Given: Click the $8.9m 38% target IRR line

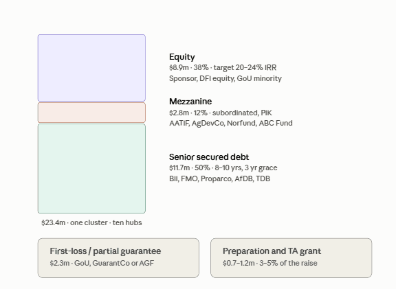Looking at the screenshot, I should pyautogui.click(x=223, y=67).
